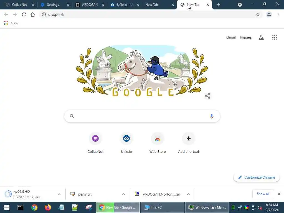
Task: Click the address bar showing dro.pm/k
Action: [x=151, y=14]
